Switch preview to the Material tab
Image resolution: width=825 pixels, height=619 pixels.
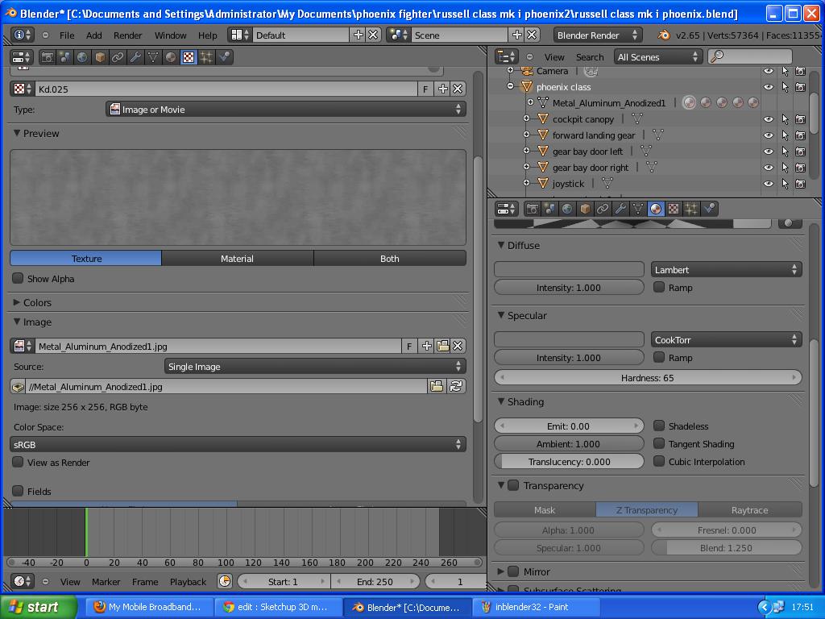237,258
